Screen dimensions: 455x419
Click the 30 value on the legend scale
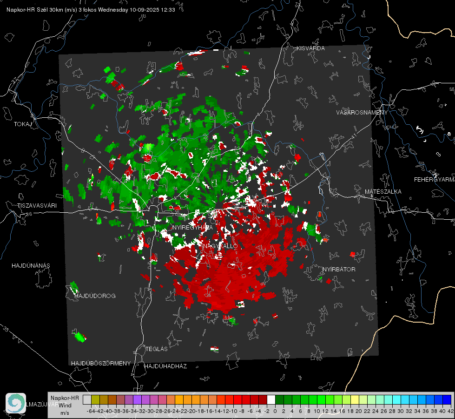click(401, 411)
